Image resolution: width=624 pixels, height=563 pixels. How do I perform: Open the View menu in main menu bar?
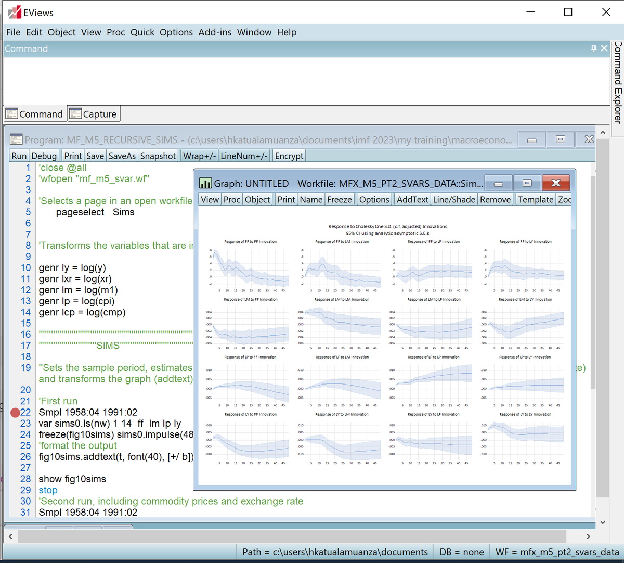[x=91, y=32]
